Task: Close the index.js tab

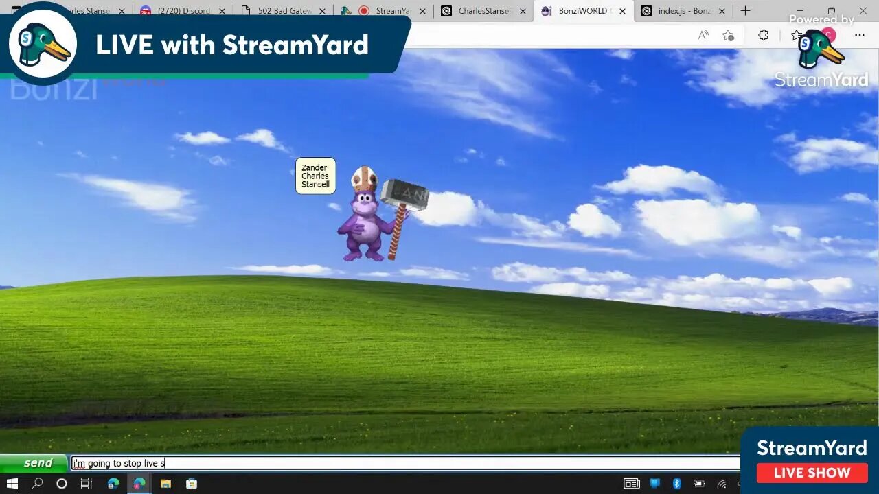Action: click(722, 11)
